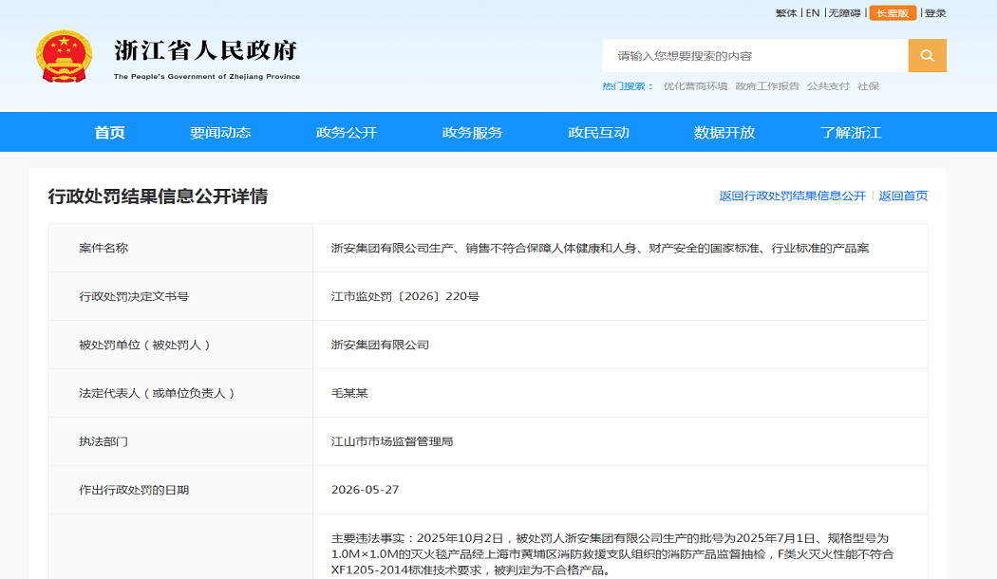Click the penalty date 2026-05-27
The width and height of the screenshot is (997, 579).
point(365,490)
